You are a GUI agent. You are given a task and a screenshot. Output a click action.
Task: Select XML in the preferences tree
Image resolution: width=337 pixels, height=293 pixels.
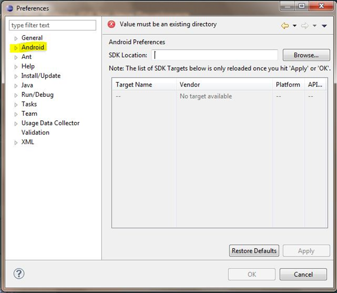(27, 142)
